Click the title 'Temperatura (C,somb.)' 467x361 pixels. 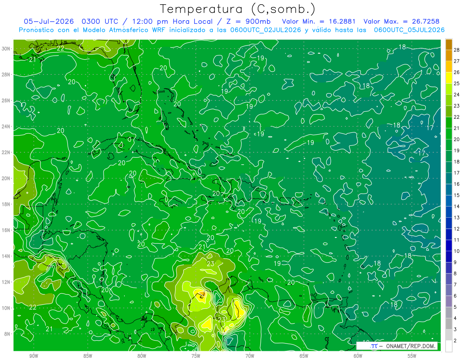click(238, 9)
